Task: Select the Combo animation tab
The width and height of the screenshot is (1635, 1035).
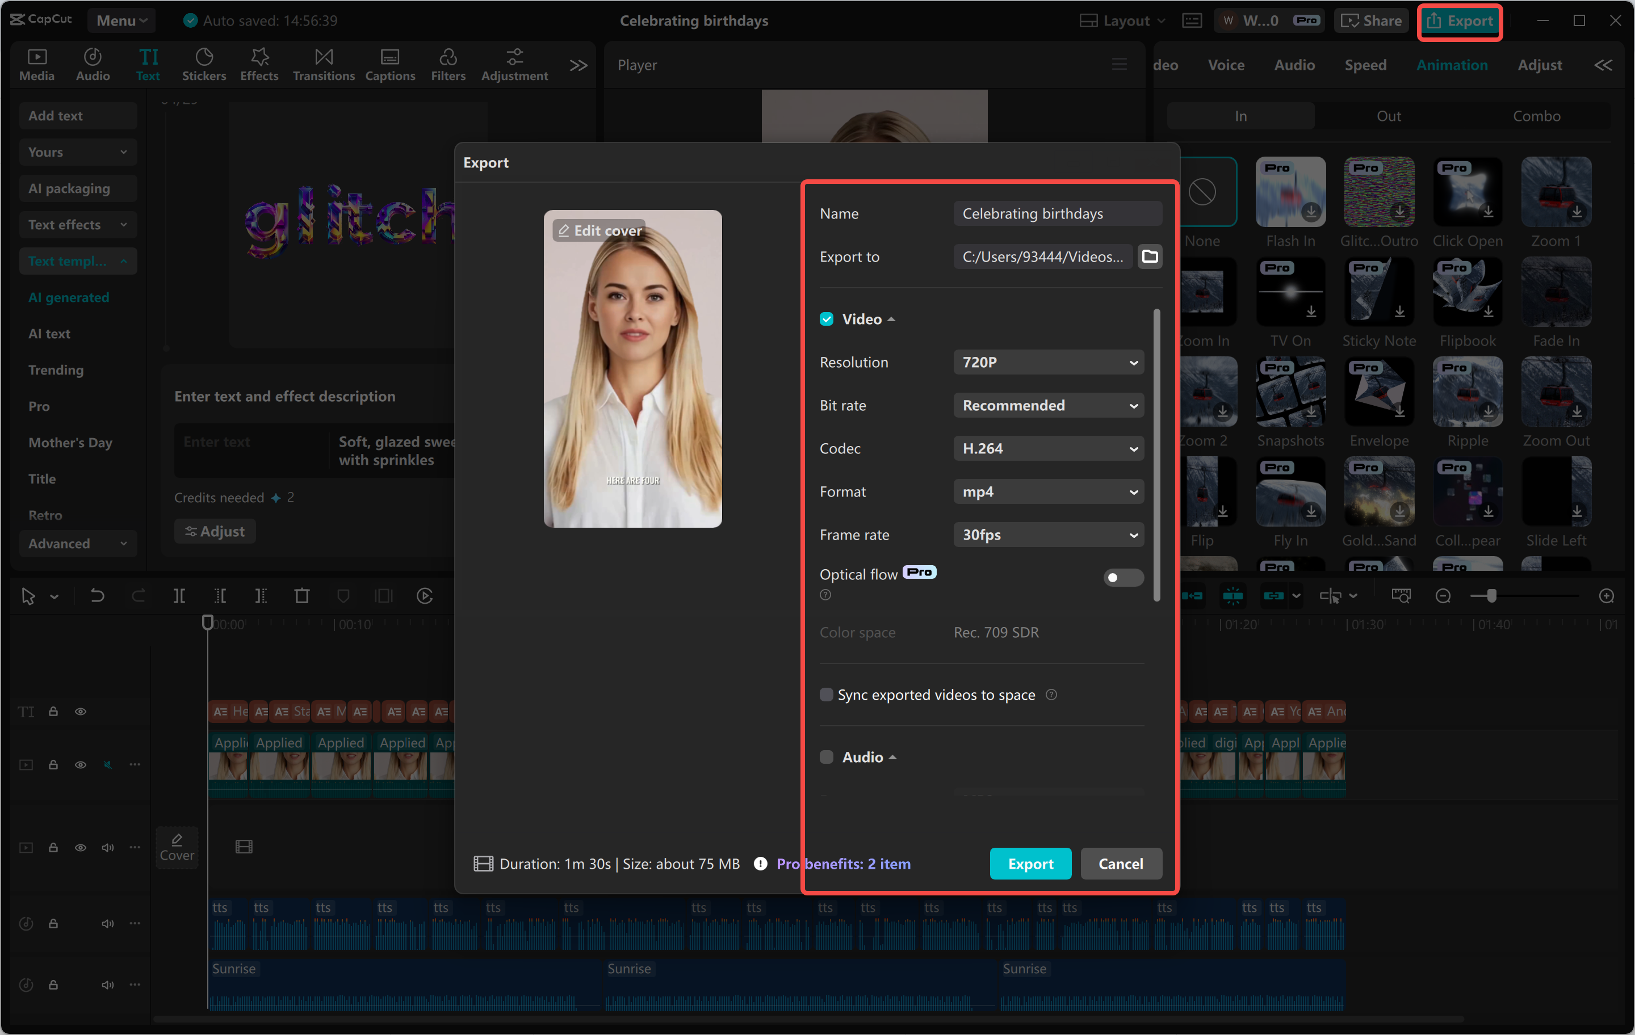Action: click(1537, 115)
